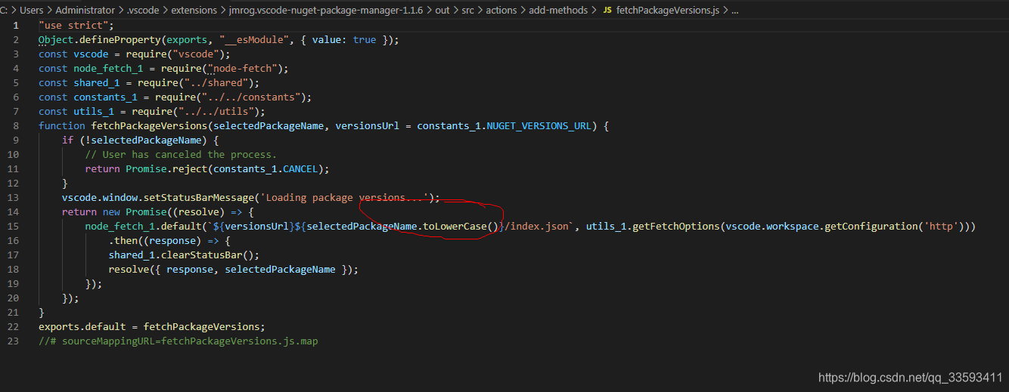Screen dimensions: 1009x392
Task: Click NUGET_VERSIONS_URL on line 8
Action: coord(539,125)
